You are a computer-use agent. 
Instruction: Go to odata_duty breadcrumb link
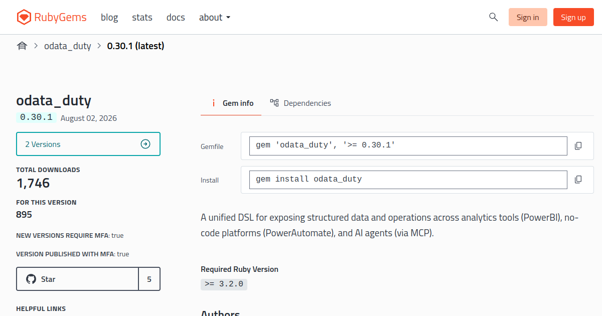tap(68, 46)
